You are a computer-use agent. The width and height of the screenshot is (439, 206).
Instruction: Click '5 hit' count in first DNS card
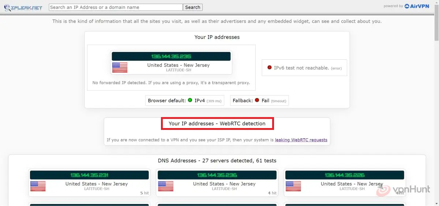click(x=145, y=193)
